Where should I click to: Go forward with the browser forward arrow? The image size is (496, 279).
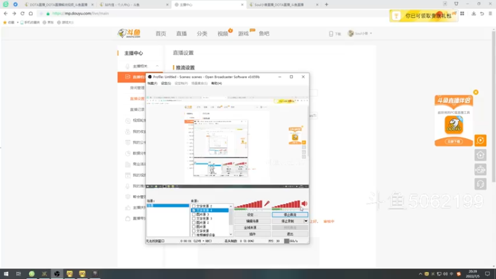[14, 13]
